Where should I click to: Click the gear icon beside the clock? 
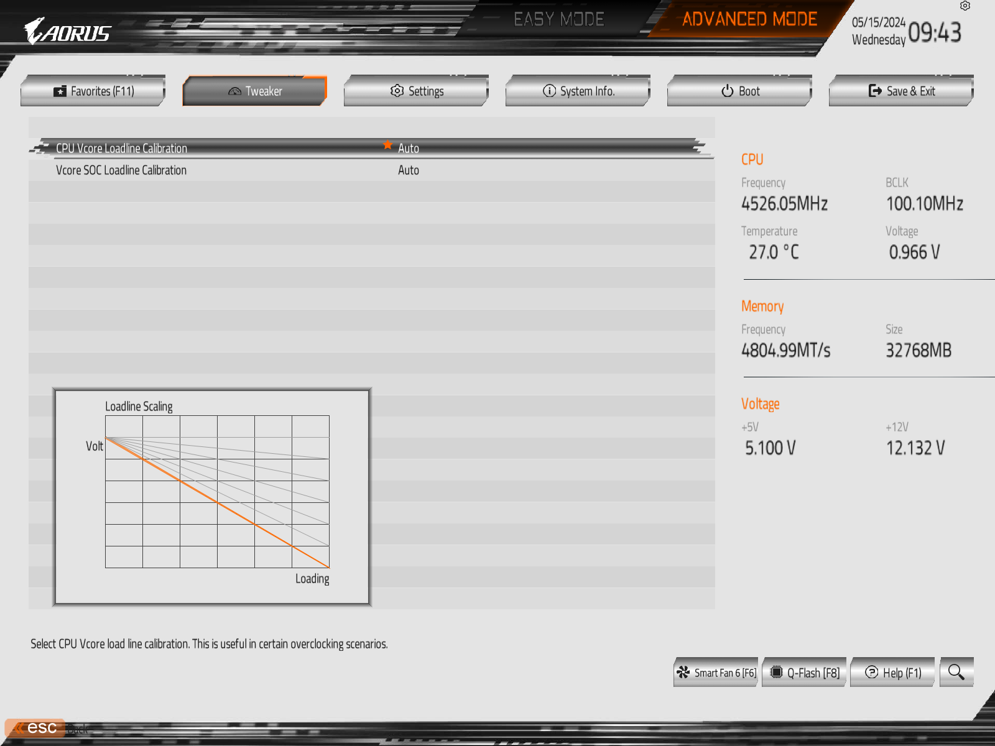click(x=965, y=6)
